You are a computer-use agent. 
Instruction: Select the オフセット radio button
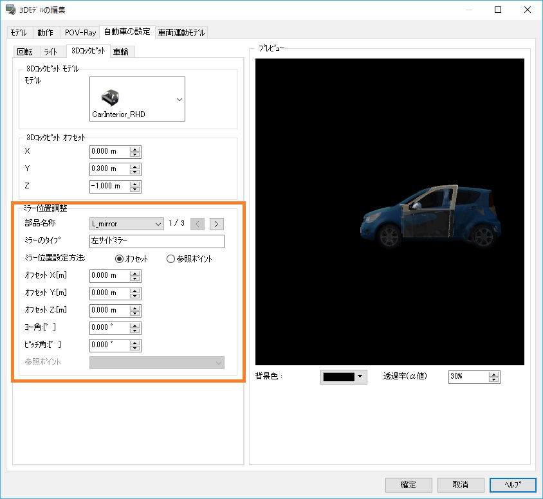pyautogui.click(x=118, y=259)
